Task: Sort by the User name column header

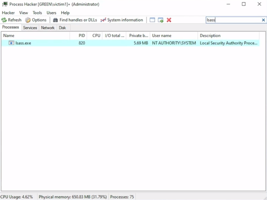Action: [x=174, y=35]
